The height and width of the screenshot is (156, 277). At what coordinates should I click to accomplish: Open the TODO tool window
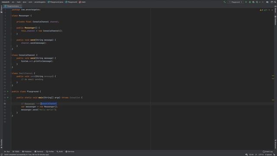coord(16,152)
